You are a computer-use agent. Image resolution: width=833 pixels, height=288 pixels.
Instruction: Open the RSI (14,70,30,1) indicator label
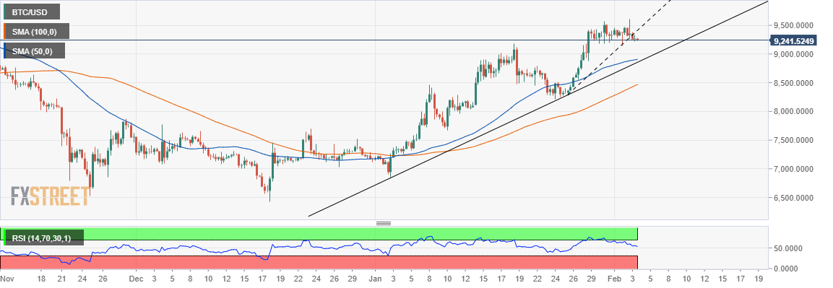[43, 237]
